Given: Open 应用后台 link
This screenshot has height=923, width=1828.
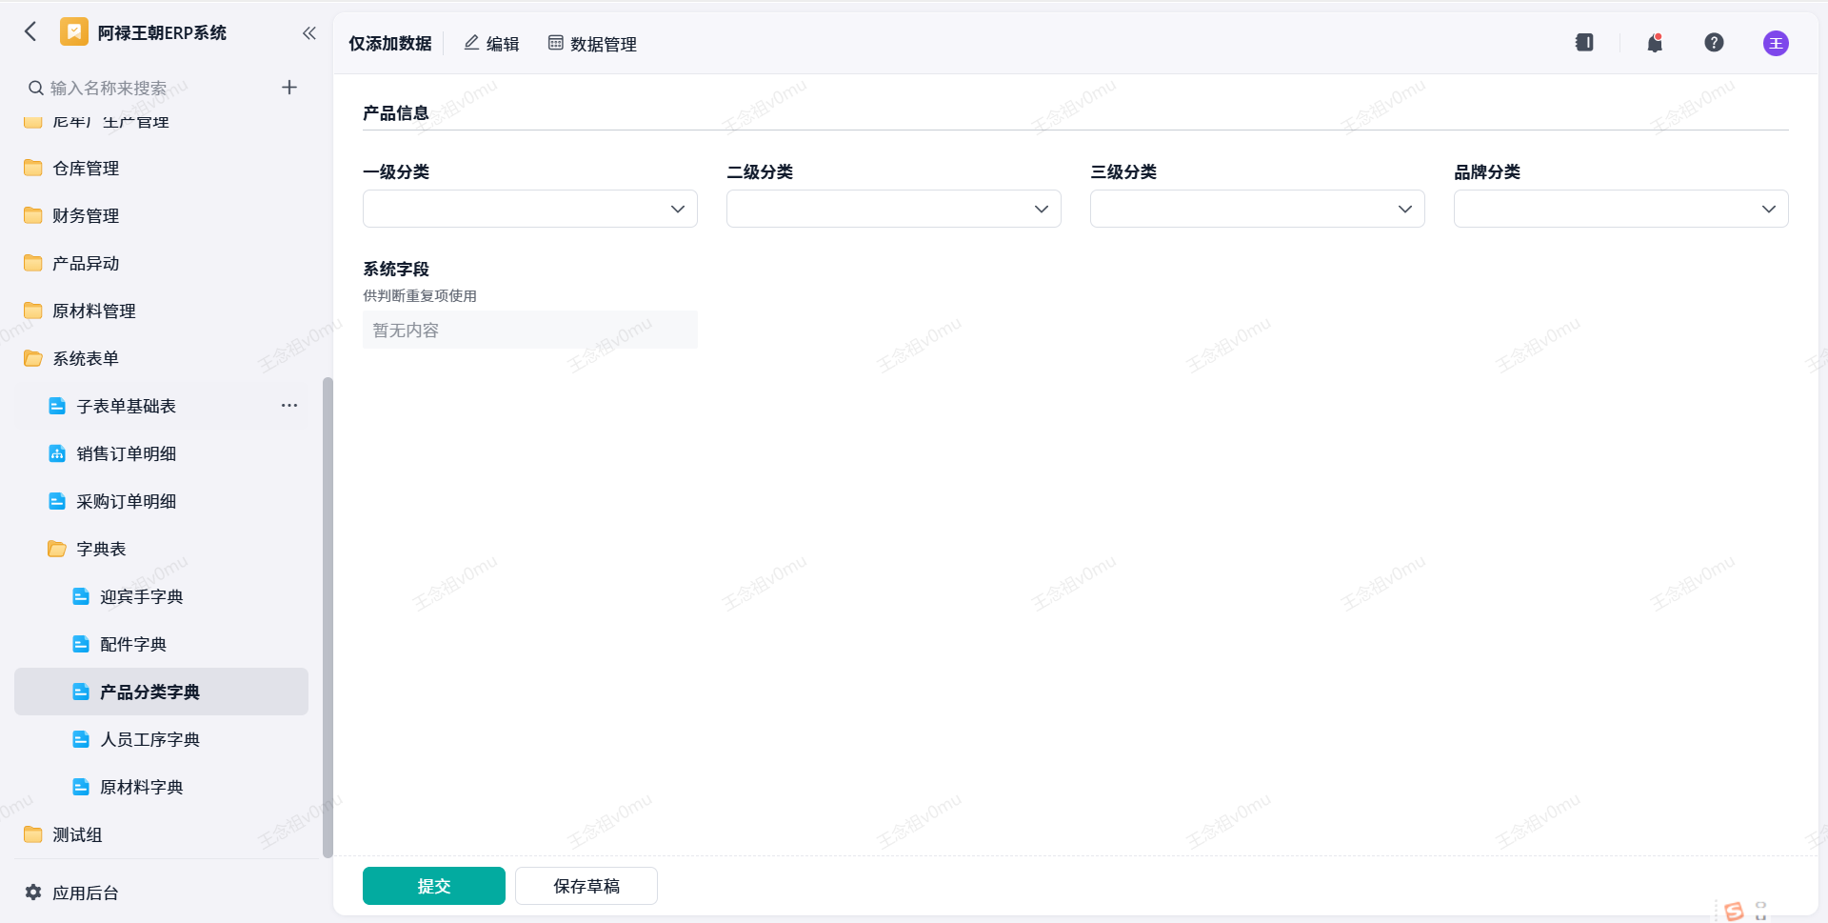Looking at the screenshot, I should point(86,893).
